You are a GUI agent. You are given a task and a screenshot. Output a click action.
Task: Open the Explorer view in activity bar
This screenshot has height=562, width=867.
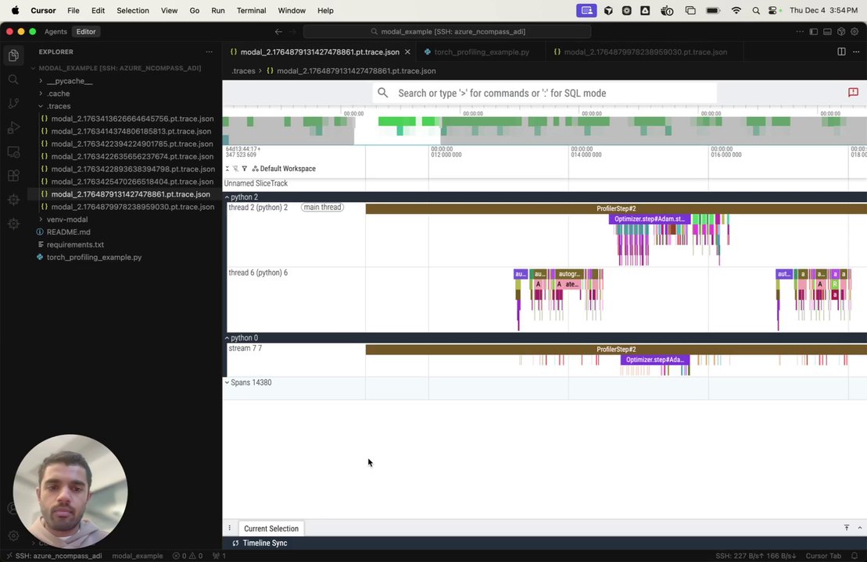(x=14, y=55)
